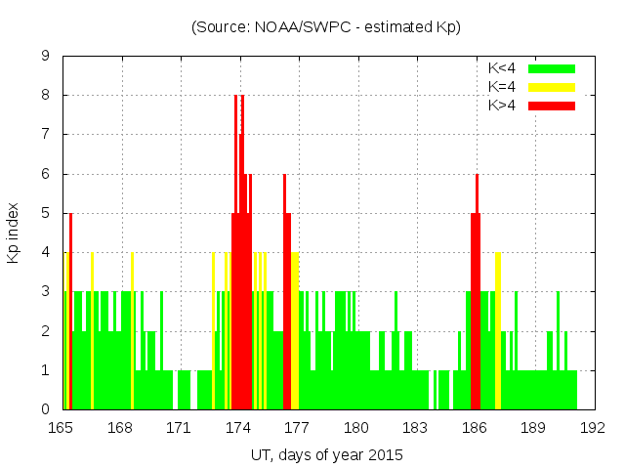
Task: Click the 'Kp index' y-axis label
Action: point(14,233)
